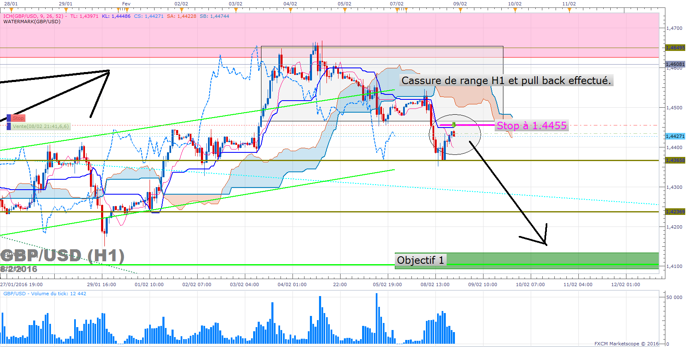The width and height of the screenshot is (689, 347).
Task: Click the 'Fev' month label on top axis
Action: 126,4
